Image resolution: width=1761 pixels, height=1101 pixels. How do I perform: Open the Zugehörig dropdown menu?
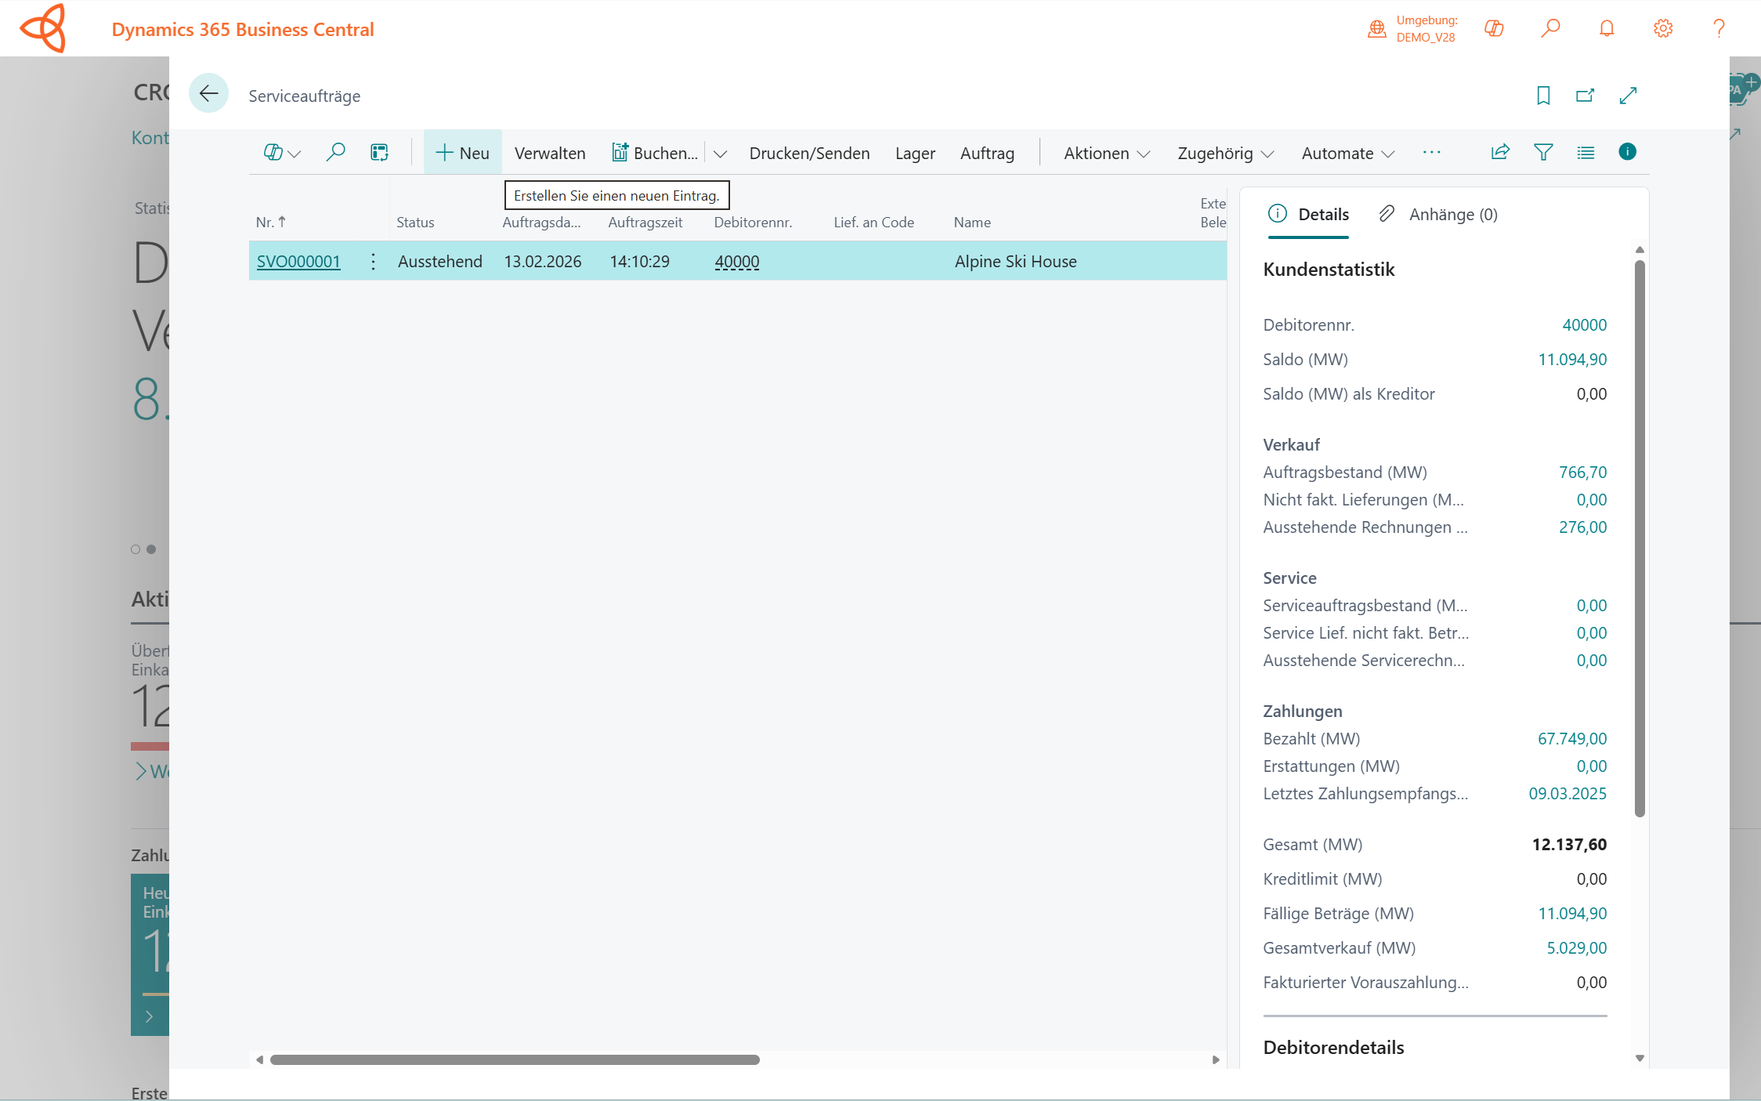pos(1226,154)
